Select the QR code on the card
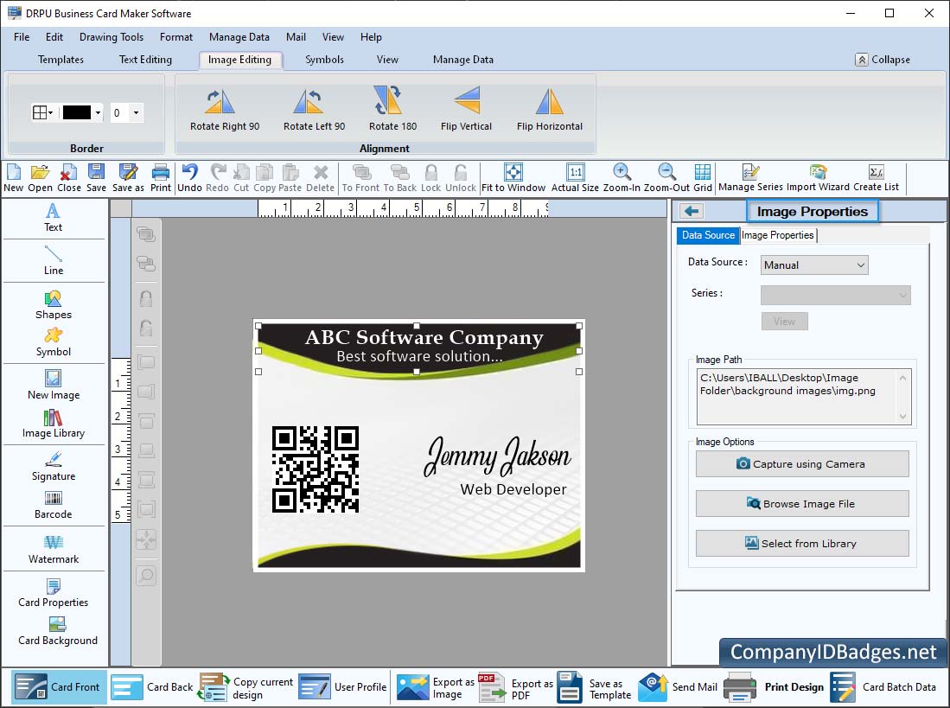 click(315, 469)
